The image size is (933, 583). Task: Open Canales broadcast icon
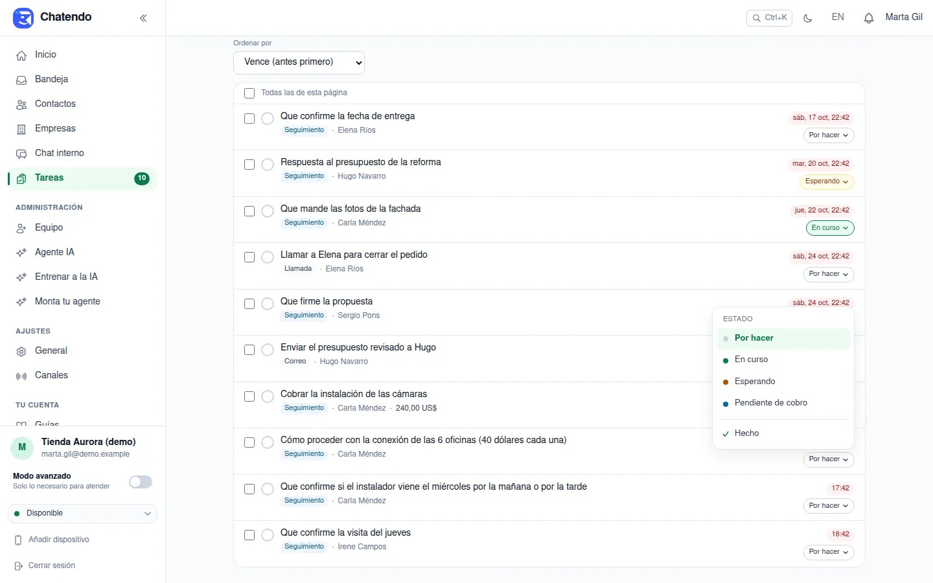pyautogui.click(x=21, y=376)
